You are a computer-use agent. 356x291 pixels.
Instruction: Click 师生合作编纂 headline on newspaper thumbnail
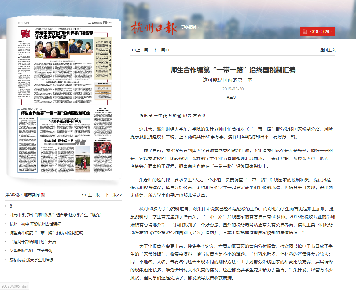coord(56,113)
